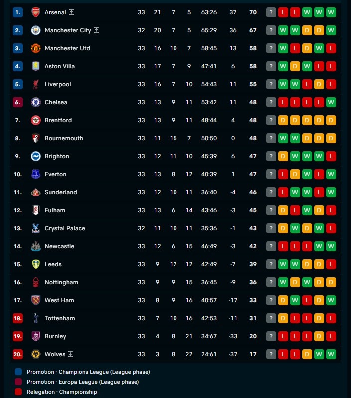Screen dimensions: 351x398
Task: Click the position 1 rank badge
Action: click(18, 12)
